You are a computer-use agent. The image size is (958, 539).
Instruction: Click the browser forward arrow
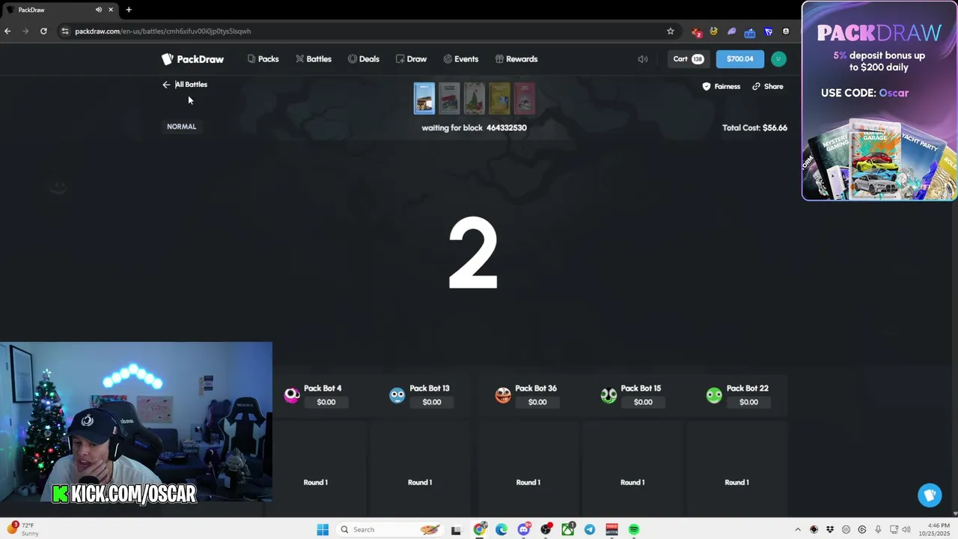click(25, 31)
